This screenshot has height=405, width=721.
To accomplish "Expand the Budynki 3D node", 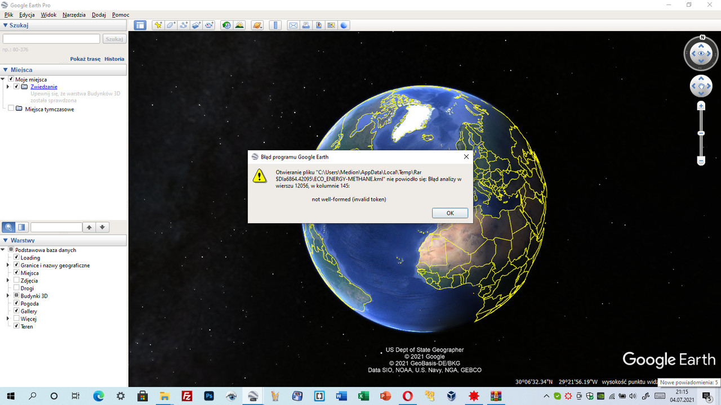I will click(8, 295).
